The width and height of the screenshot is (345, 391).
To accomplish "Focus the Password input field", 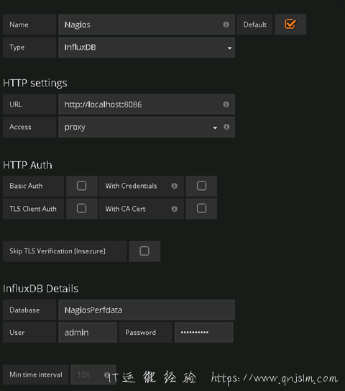I will 204,332.
